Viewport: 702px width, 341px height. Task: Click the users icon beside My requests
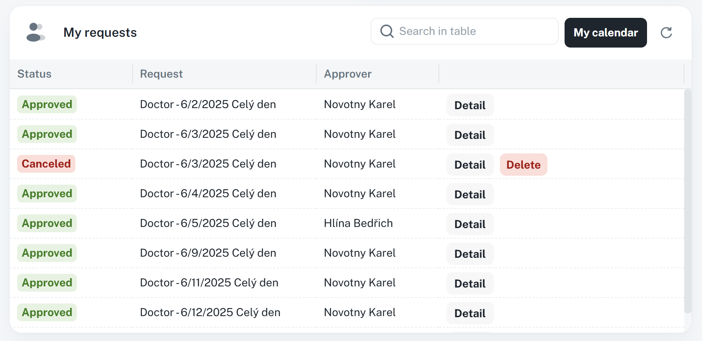point(36,32)
